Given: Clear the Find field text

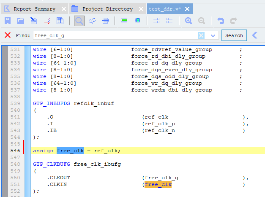Looking at the screenshot, I should [x=201, y=35].
